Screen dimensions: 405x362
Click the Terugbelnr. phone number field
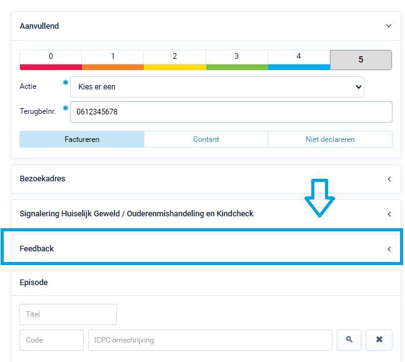[231, 112]
